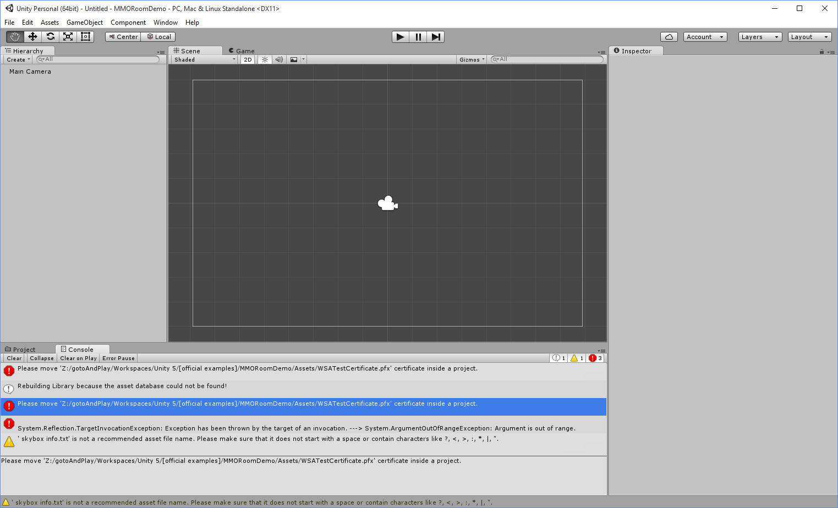The image size is (838, 508).
Task: Switch to the Project tab
Action: tap(24, 350)
